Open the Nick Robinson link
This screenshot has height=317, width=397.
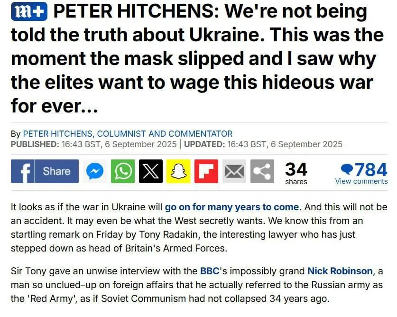click(340, 271)
